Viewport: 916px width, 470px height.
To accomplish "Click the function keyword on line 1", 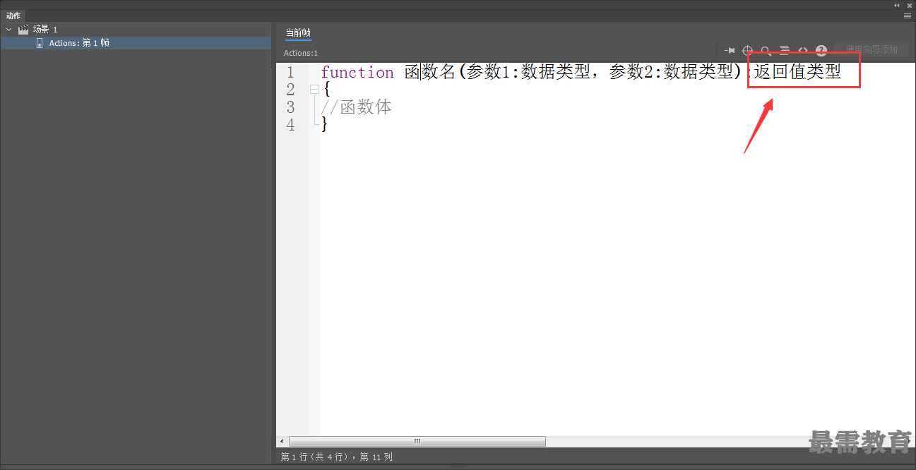I will tap(357, 72).
